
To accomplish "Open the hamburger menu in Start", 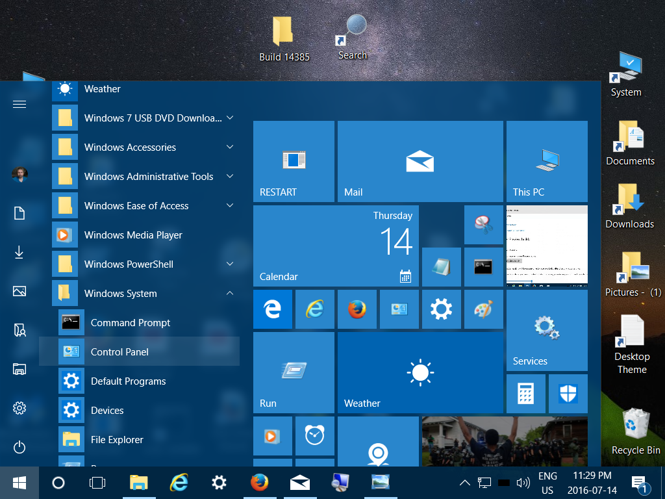I will coord(19,105).
